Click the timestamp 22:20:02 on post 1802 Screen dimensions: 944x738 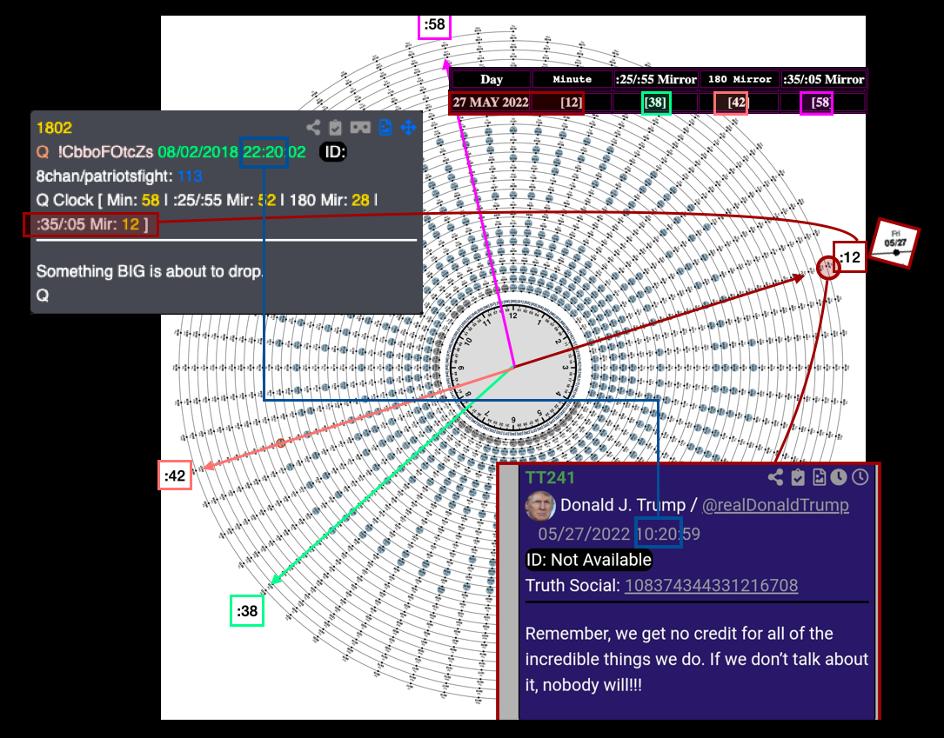[x=274, y=152]
